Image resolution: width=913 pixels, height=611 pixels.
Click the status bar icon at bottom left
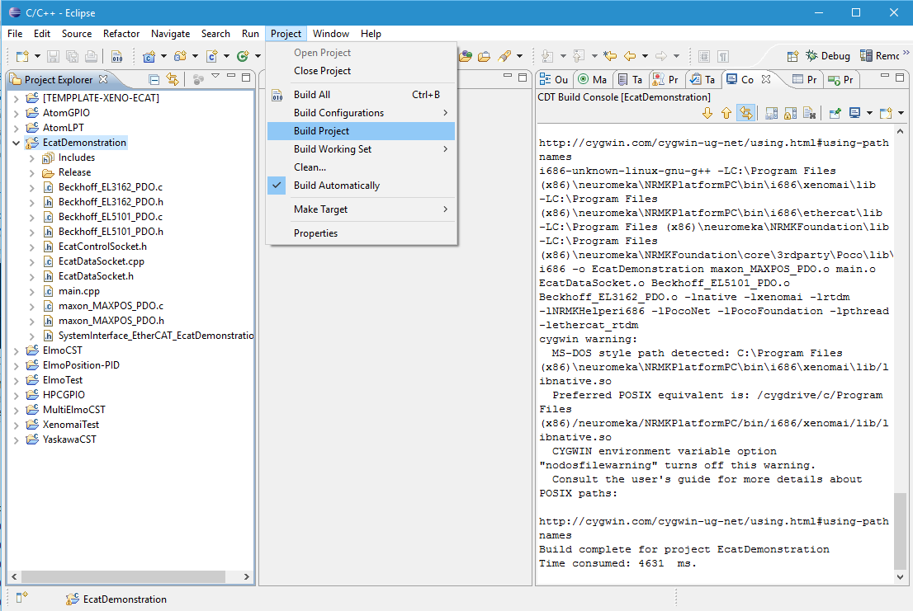[x=22, y=598]
